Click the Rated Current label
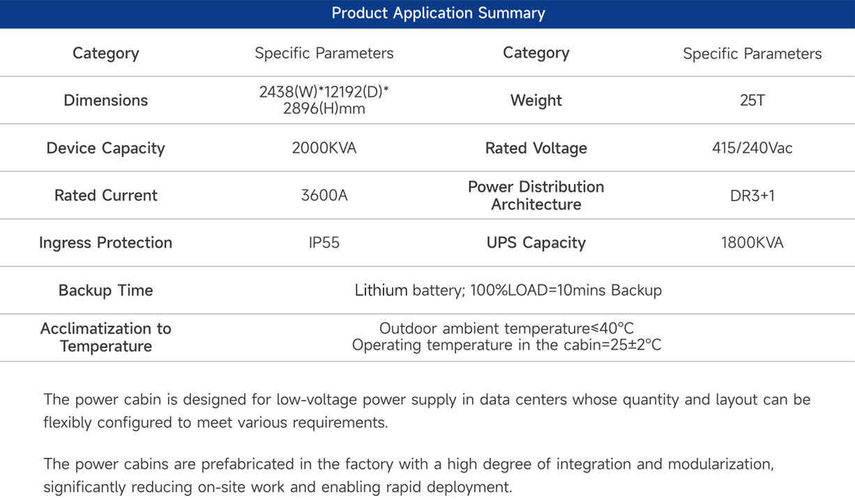 point(106,195)
